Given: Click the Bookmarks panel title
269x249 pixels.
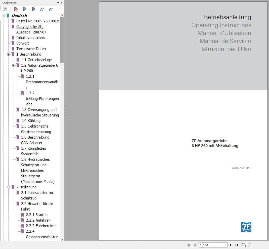Looking at the screenshot, I should click(9, 3).
